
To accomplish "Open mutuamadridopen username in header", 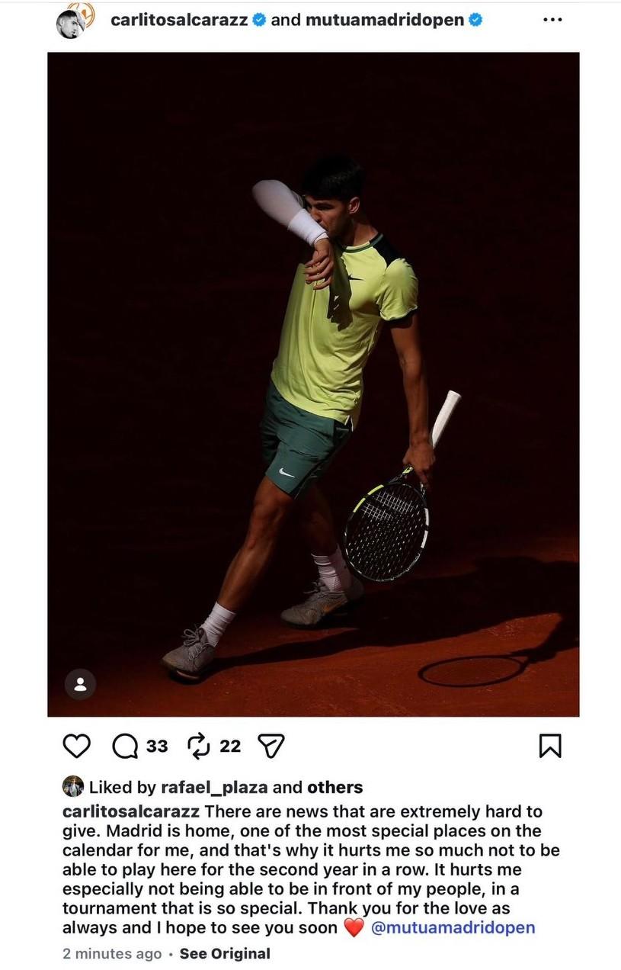I will tap(385, 21).
